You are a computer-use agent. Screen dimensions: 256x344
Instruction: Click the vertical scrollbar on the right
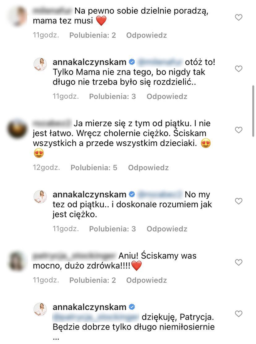(x=253, y=111)
